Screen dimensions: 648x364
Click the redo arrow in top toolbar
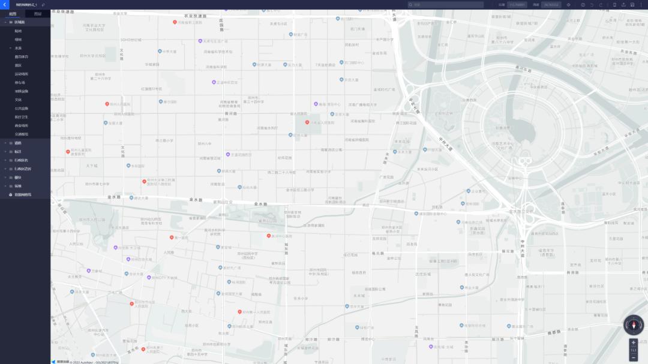coord(601,5)
